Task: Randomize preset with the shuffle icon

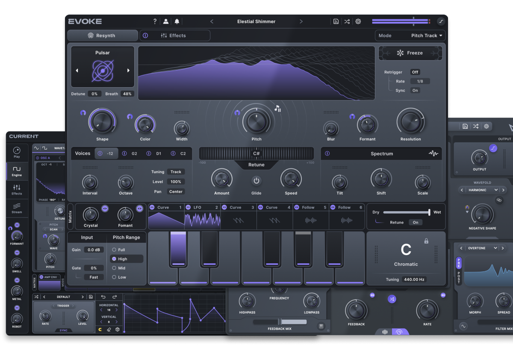Action: 347,21
